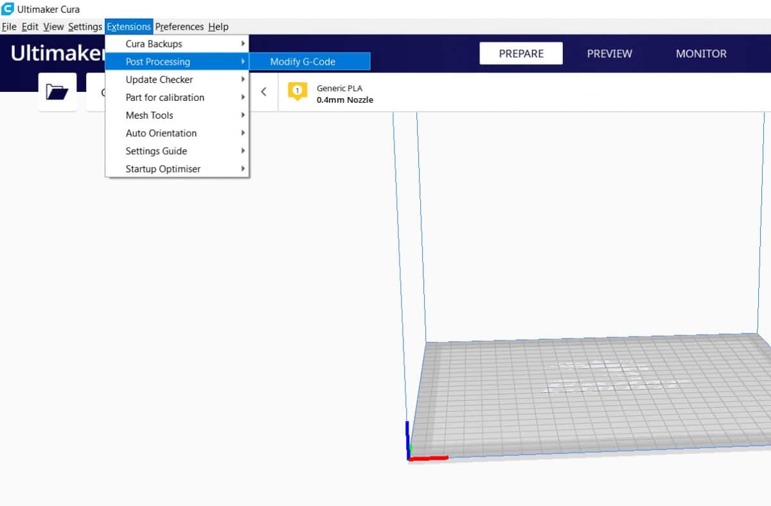Image resolution: width=771 pixels, height=506 pixels.
Task: Expand Part for calibration submenu
Action: [177, 98]
